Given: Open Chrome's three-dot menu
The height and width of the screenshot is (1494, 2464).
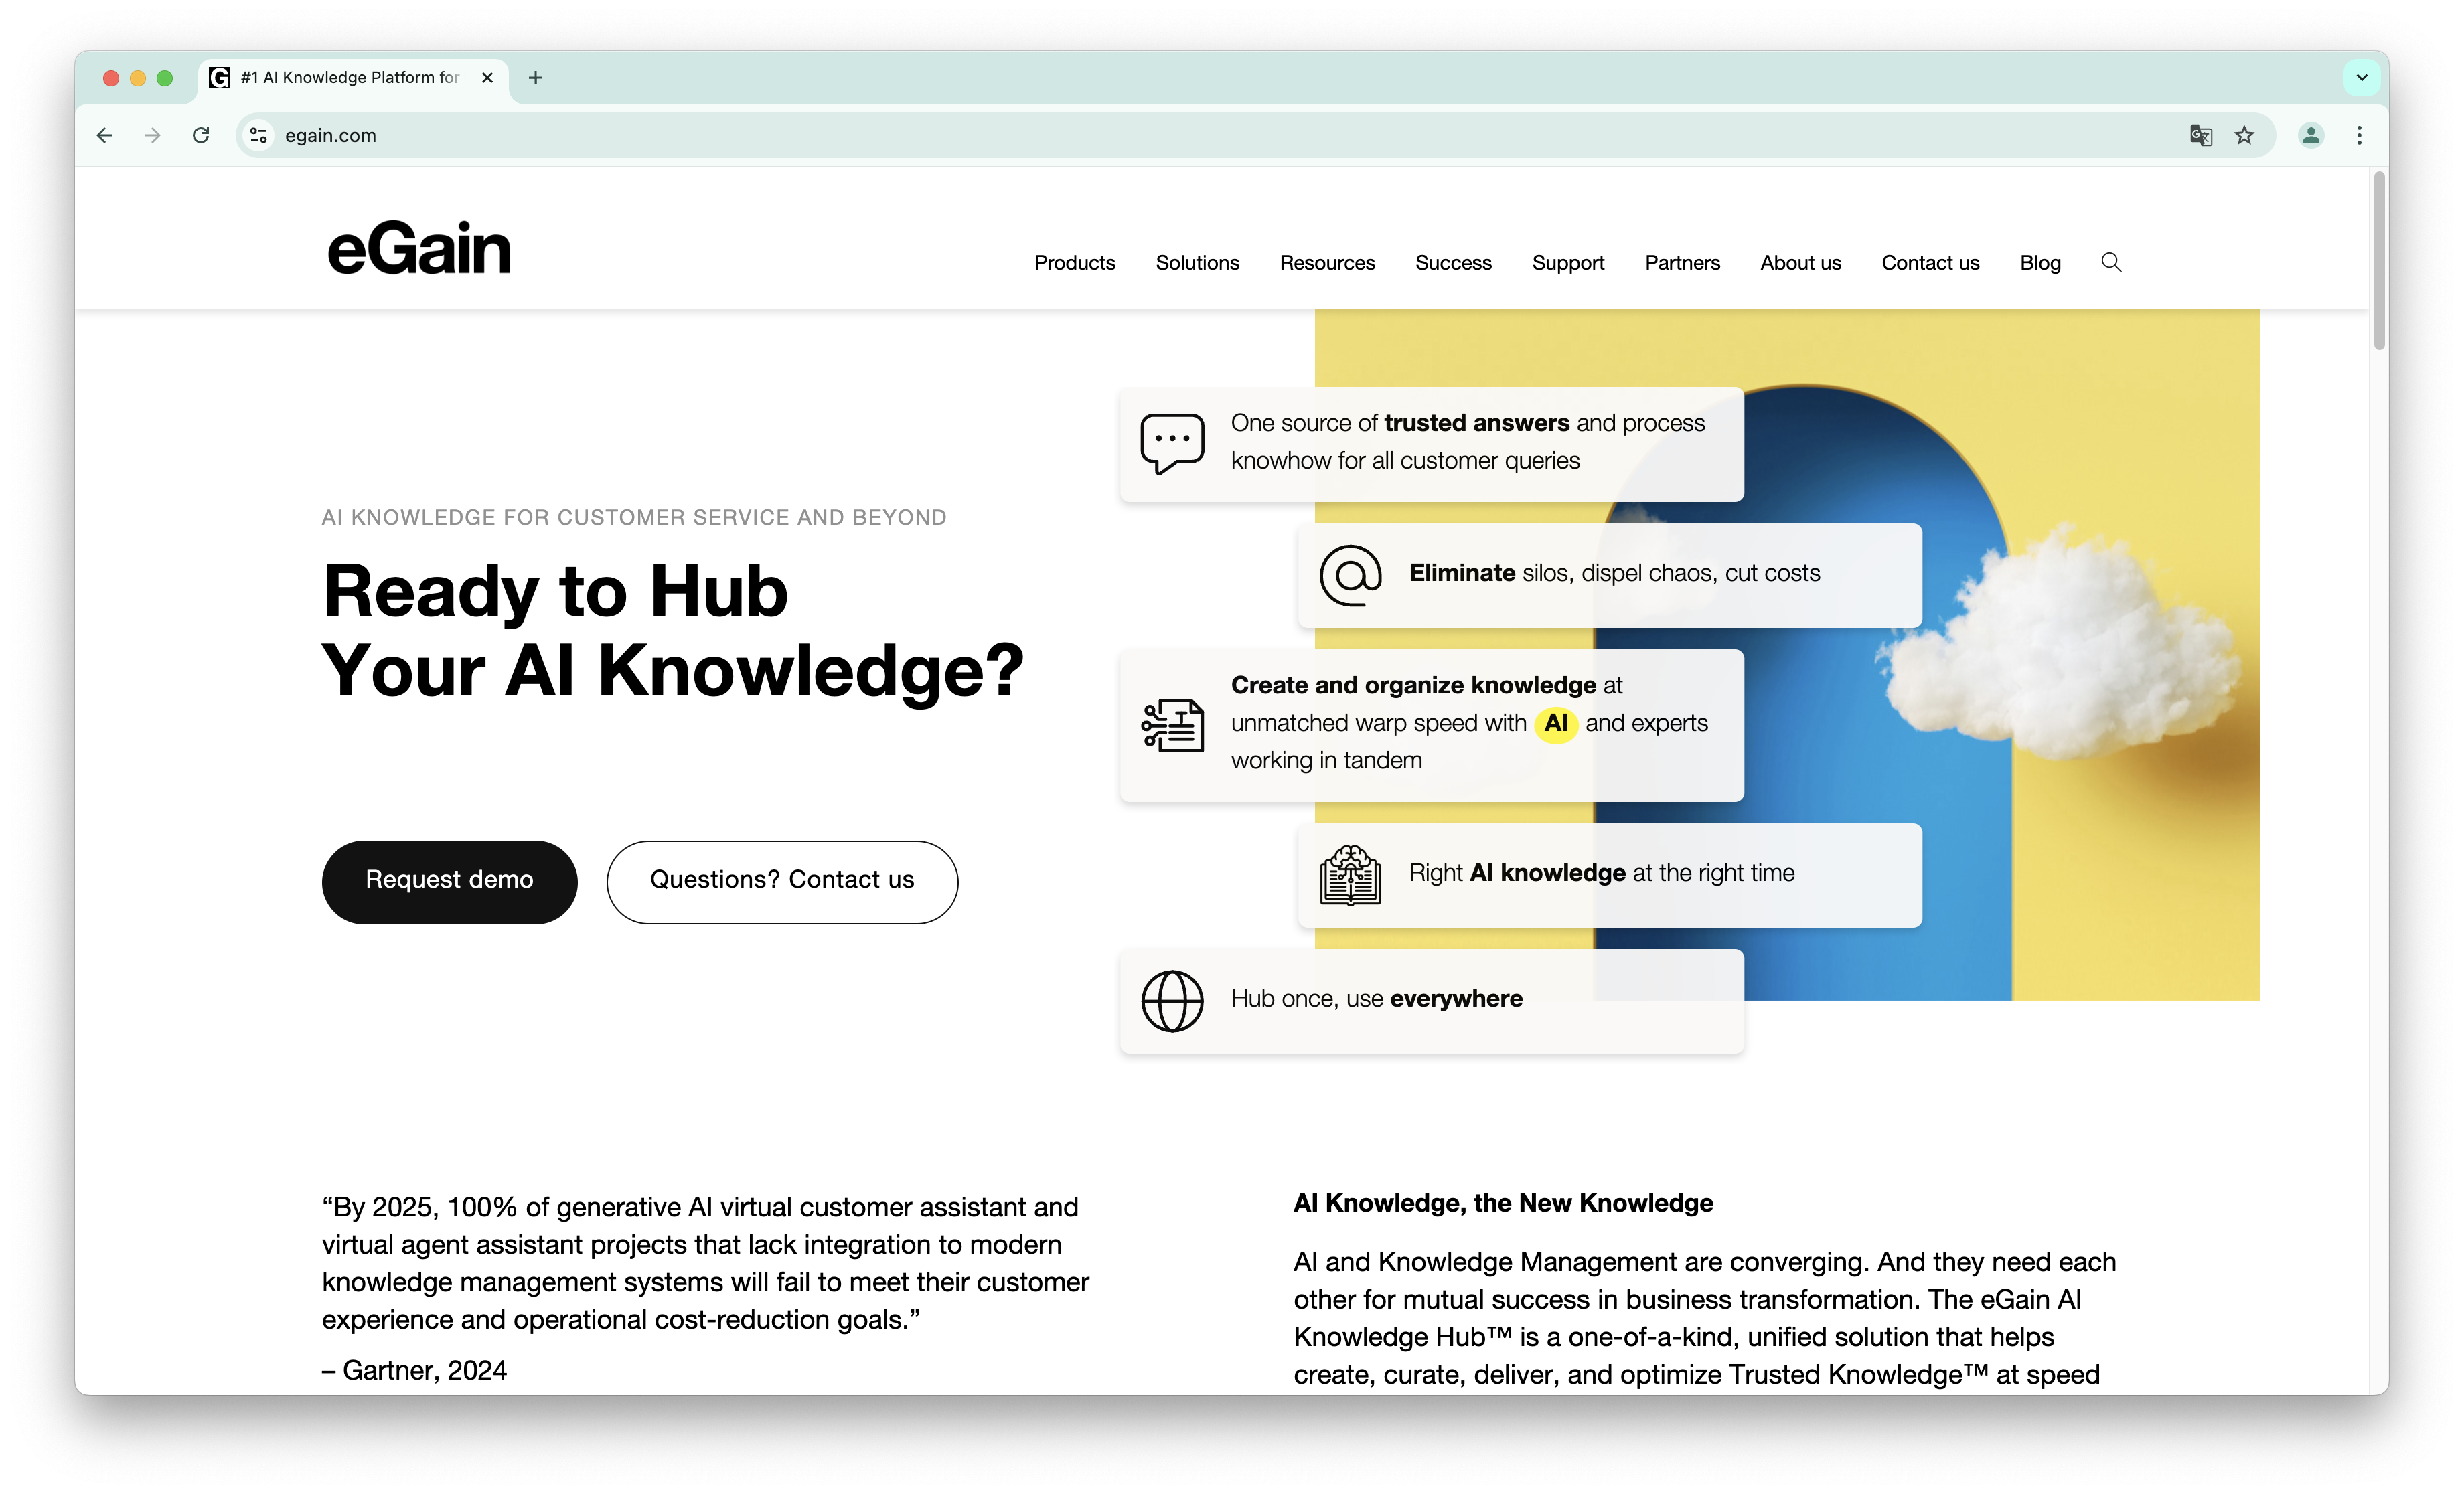Looking at the screenshot, I should (x=2359, y=135).
